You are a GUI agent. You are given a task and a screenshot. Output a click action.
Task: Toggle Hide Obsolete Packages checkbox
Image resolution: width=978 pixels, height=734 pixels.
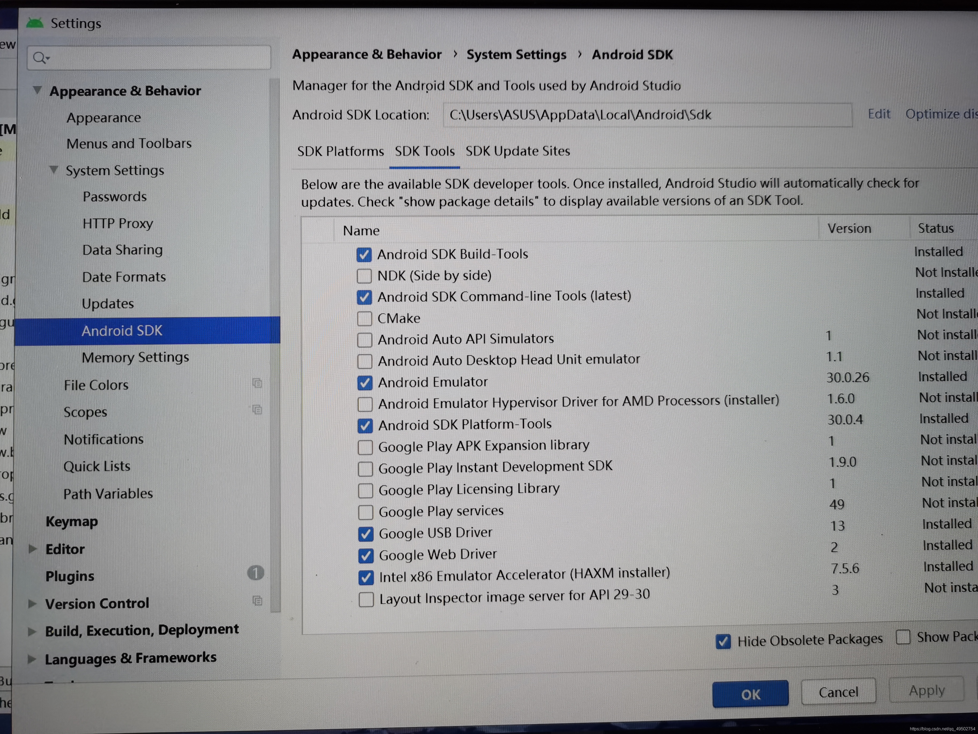(x=723, y=641)
